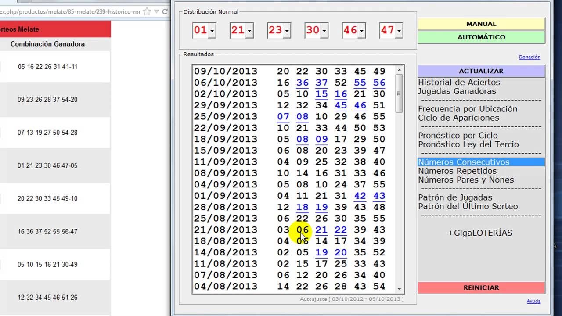Screen dimensions: 562x316
Task: Click combination 01 21 23 30 46 47-05 in browser
Action: click(47, 165)
